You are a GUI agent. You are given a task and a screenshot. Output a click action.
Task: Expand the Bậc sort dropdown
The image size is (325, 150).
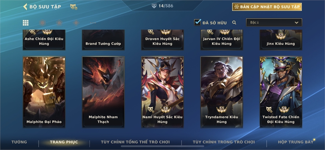(x=274, y=22)
